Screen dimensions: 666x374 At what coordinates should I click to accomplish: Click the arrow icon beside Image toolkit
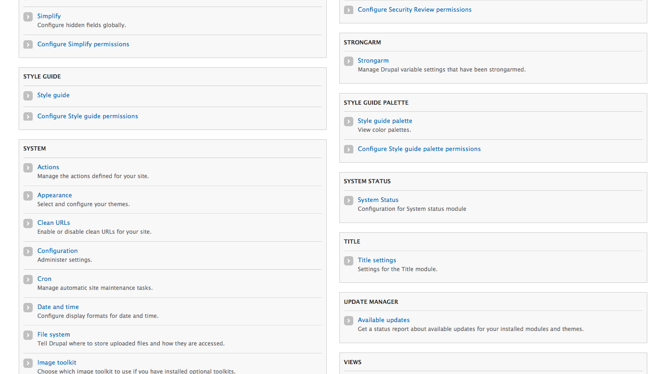tap(28, 363)
